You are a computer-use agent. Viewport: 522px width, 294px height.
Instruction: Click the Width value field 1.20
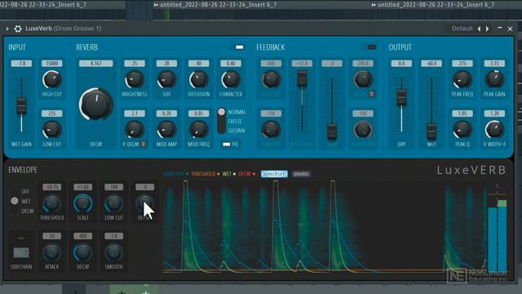pyautogui.click(x=494, y=114)
